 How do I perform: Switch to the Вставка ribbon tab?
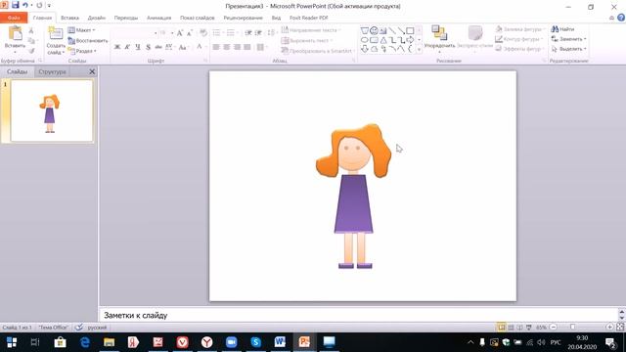click(x=69, y=18)
